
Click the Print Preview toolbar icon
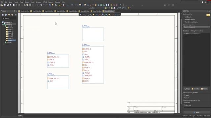coord(10,5)
